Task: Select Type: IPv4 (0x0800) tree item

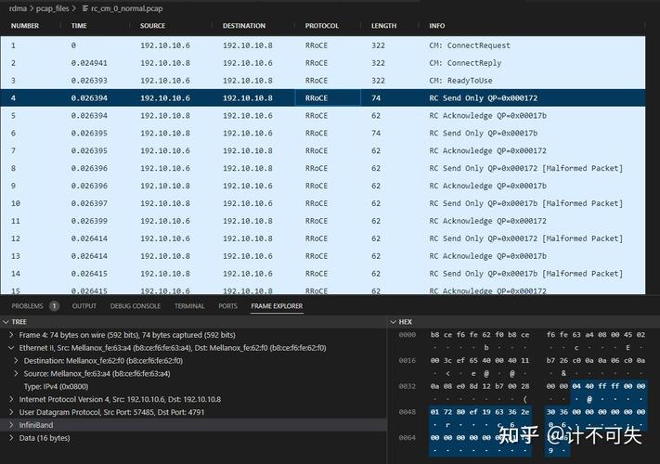Action: point(56,387)
